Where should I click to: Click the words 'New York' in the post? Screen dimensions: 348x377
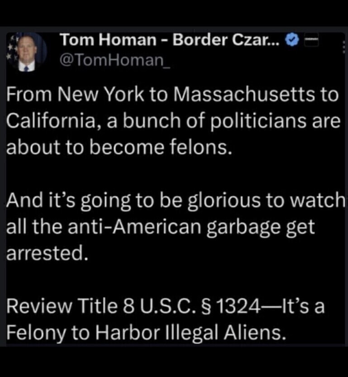[100, 94]
